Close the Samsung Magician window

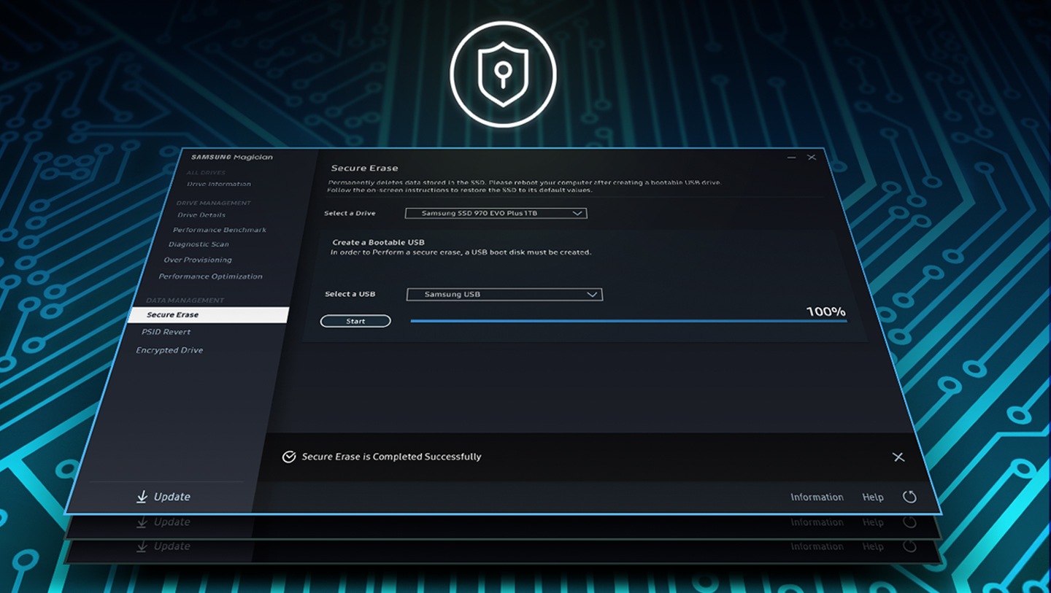(811, 157)
